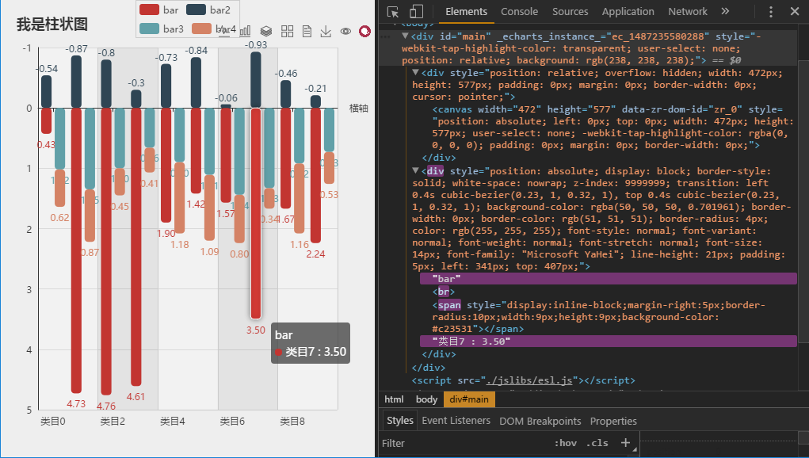The image size is (809, 458).
Task: Switch to the Sources tab
Action: click(x=570, y=11)
